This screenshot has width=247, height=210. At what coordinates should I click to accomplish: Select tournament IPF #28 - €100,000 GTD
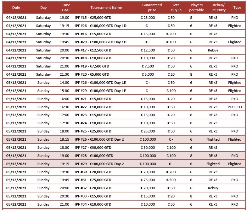pos(94,156)
